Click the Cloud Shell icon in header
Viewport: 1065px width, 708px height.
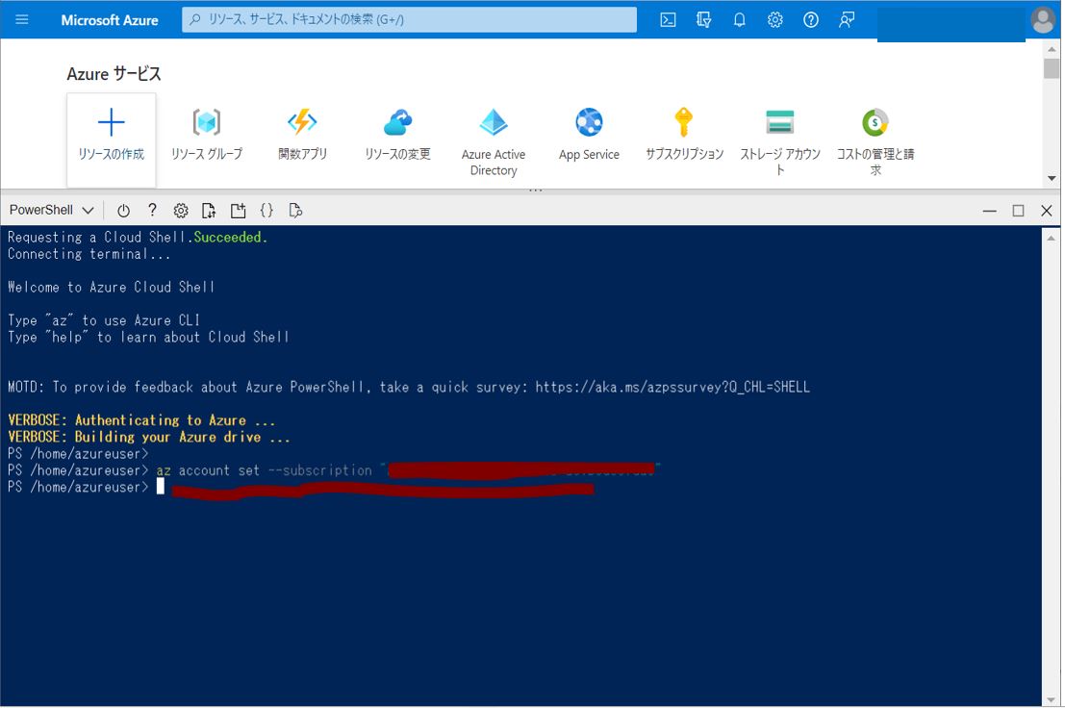pos(668,19)
